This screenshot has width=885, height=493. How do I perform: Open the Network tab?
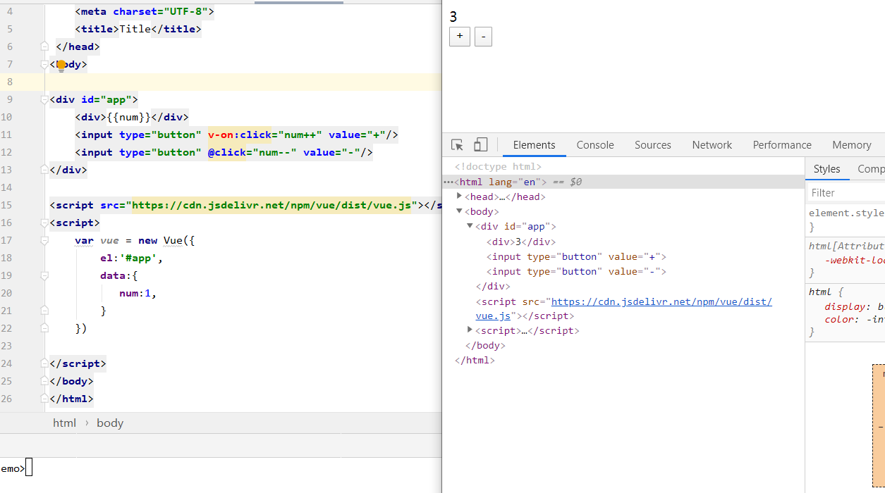click(712, 145)
